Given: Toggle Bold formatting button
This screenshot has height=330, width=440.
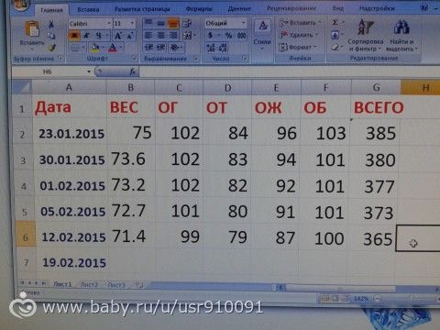Looking at the screenshot, I should click(74, 36).
